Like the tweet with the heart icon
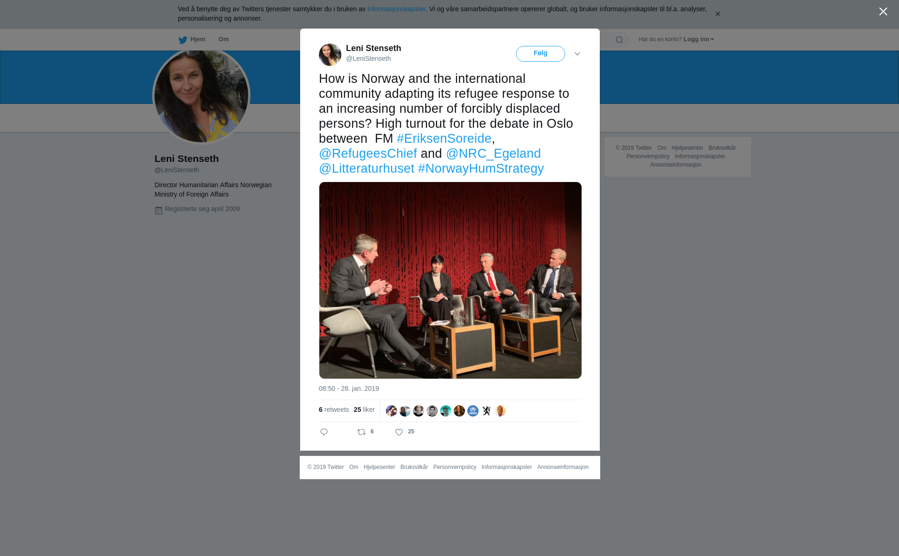This screenshot has width=899, height=556. coord(399,432)
